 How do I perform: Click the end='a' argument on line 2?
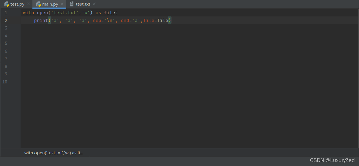click(131, 20)
